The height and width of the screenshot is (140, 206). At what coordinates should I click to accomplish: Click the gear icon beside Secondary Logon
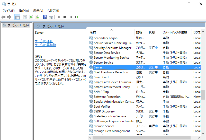91,38
